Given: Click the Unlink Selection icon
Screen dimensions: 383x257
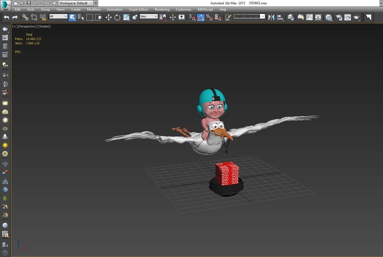Looking at the screenshot, I should click(34, 17).
